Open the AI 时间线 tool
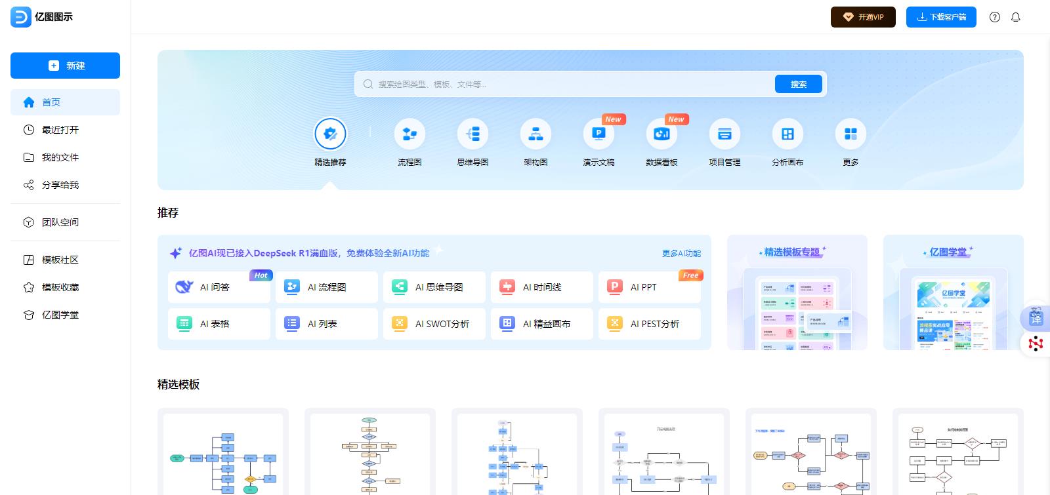The width and height of the screenshot is (1050, 495). [542, 287]
